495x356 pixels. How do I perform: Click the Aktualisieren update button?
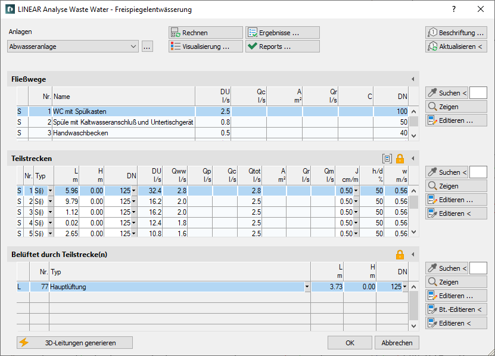456,46
